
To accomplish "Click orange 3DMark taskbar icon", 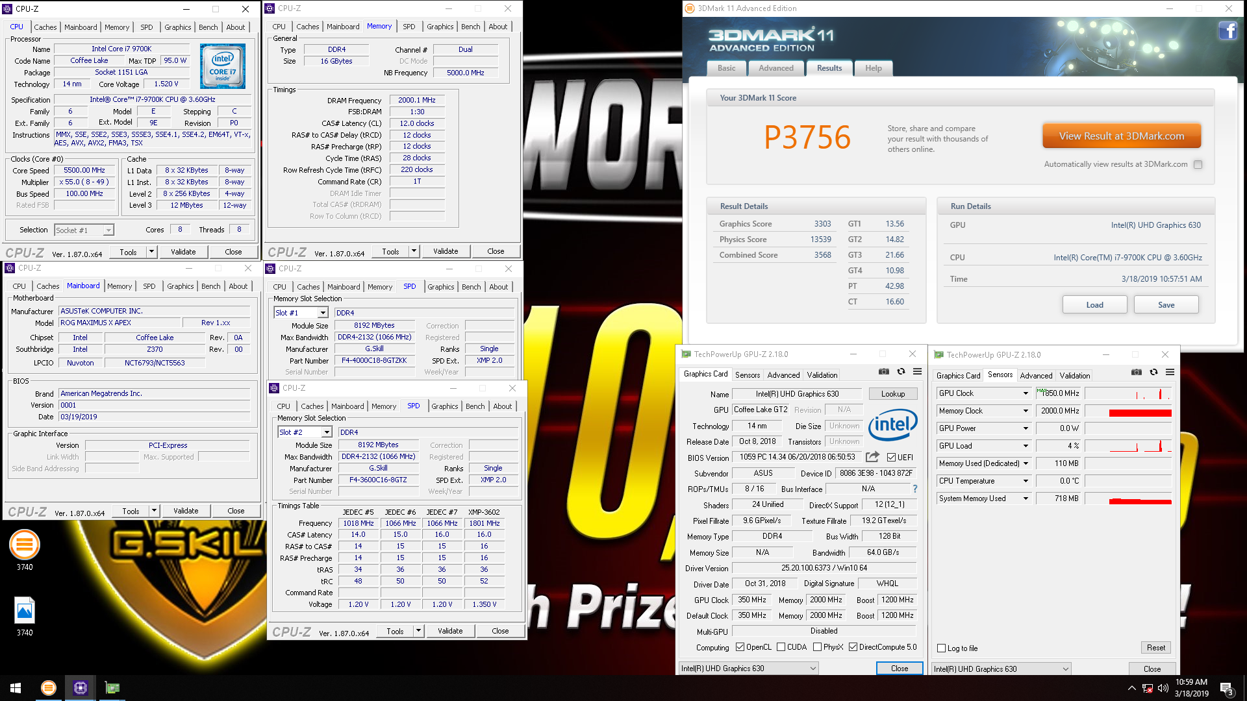I will click(x=49, y=688).
